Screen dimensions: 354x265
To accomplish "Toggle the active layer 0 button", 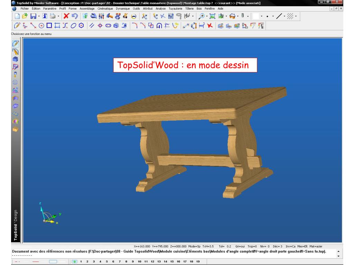I will (x=74, y=262).
